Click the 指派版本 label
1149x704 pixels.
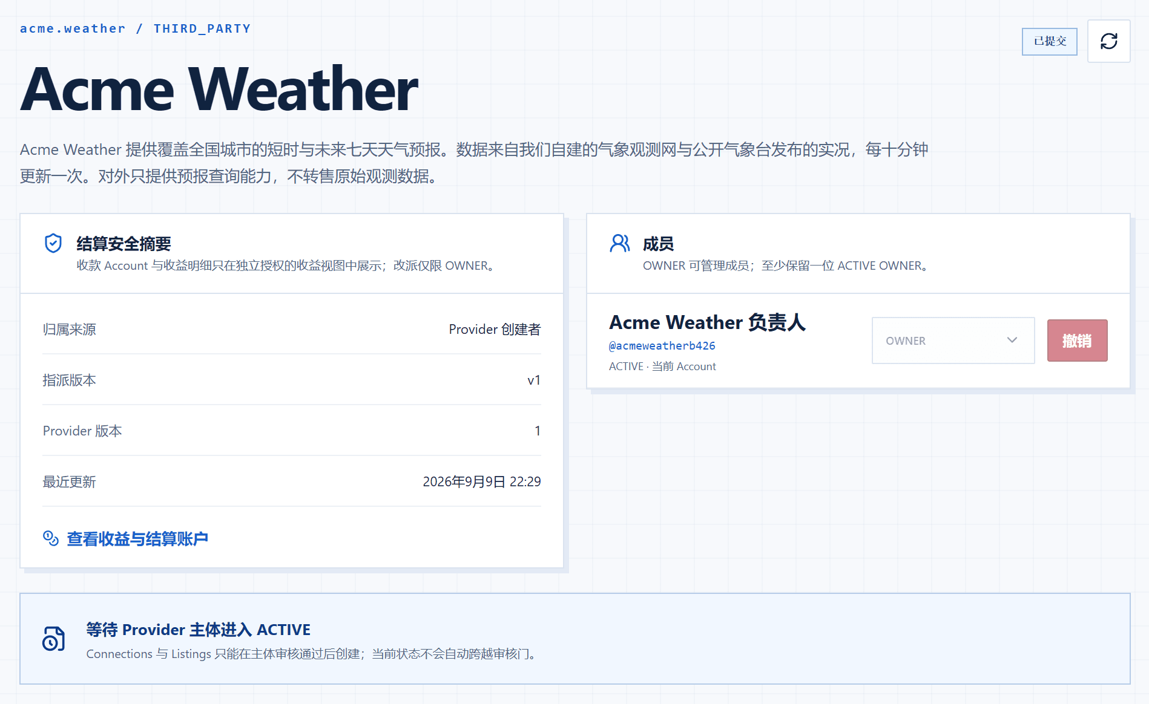coord(69,380)
